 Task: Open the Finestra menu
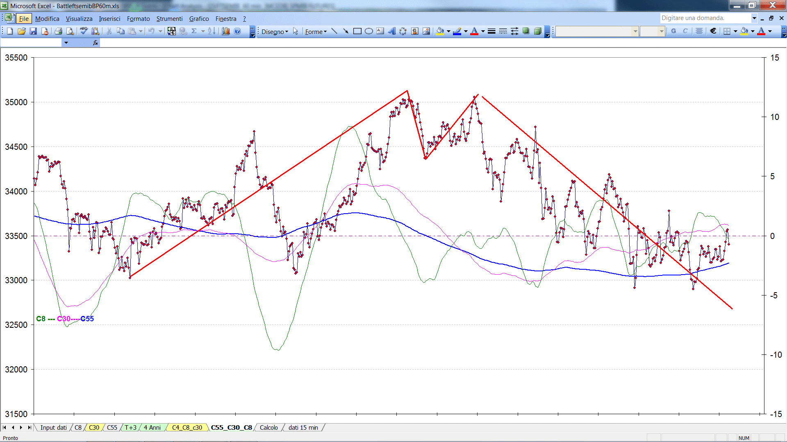pyautogui.click(x=226, y=18)
